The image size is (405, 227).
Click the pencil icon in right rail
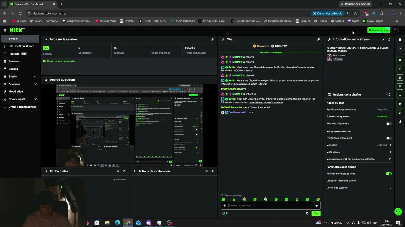(x=400, y=49)
